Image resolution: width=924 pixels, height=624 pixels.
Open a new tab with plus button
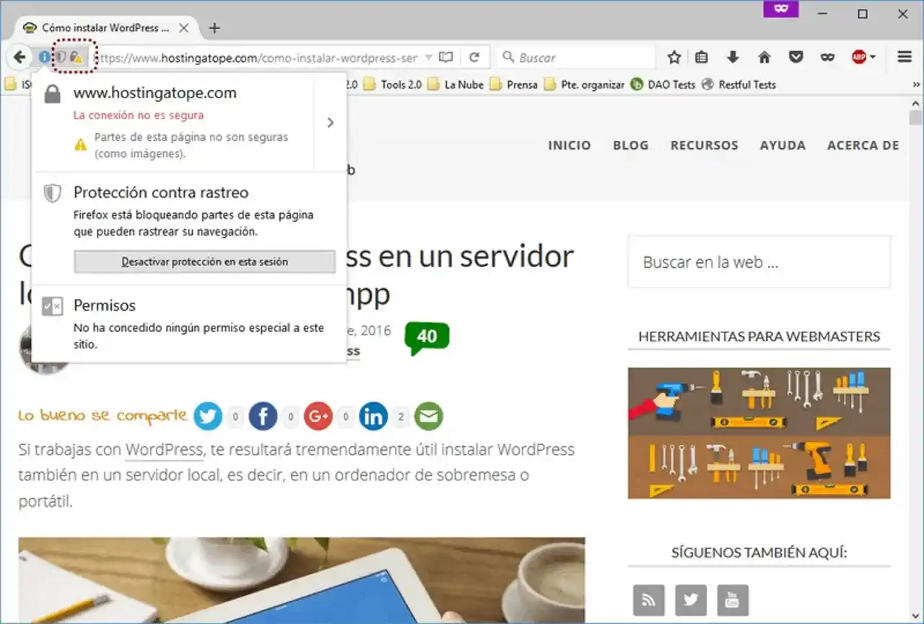(214, 28)
